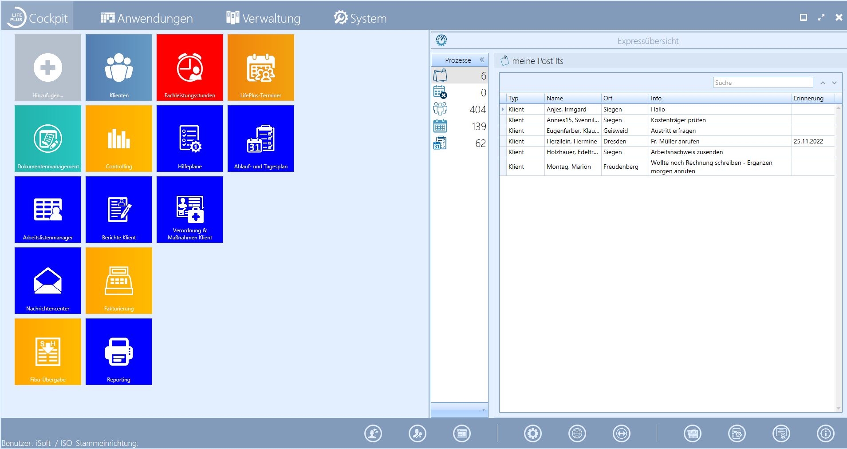
Task: Open the Fachleistungsstunden application
Action: pyautogui.click(x=190, y=67)
